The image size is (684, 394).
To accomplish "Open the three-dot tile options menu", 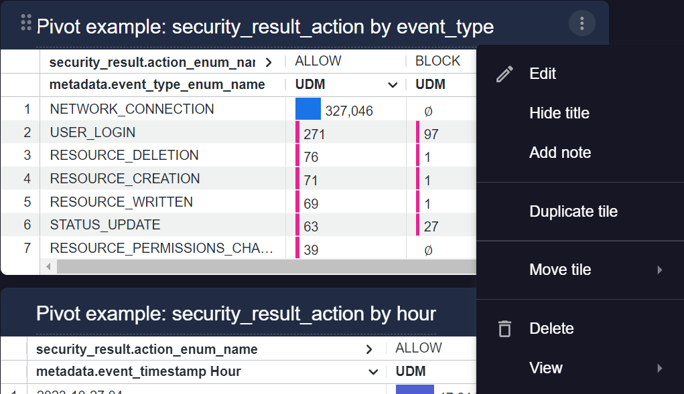I will coord(582,23).
